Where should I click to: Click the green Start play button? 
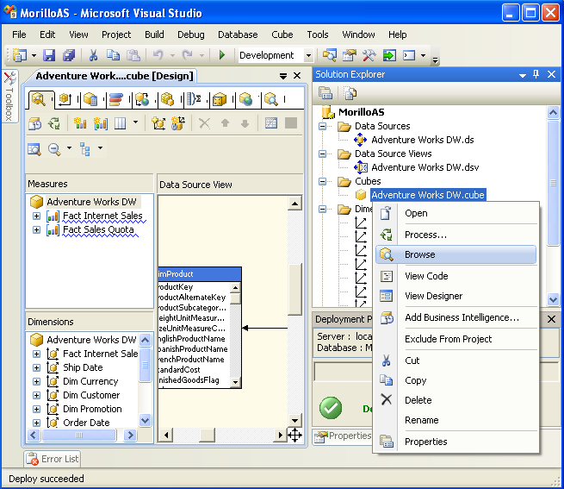point(222,55)
